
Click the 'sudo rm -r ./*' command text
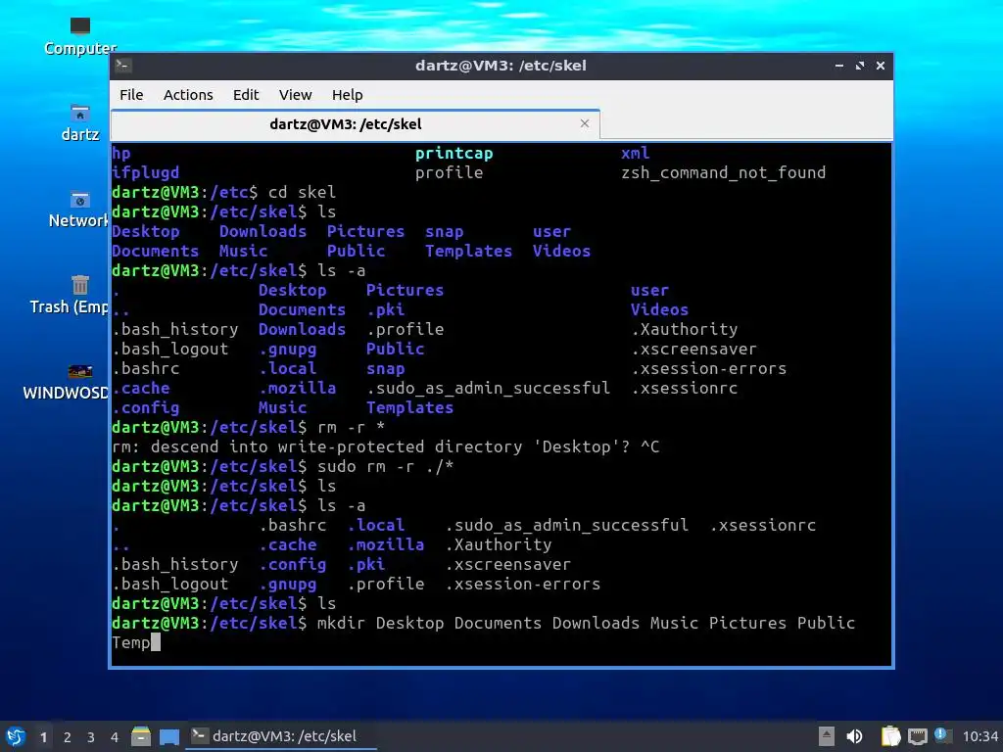(385, 466)
